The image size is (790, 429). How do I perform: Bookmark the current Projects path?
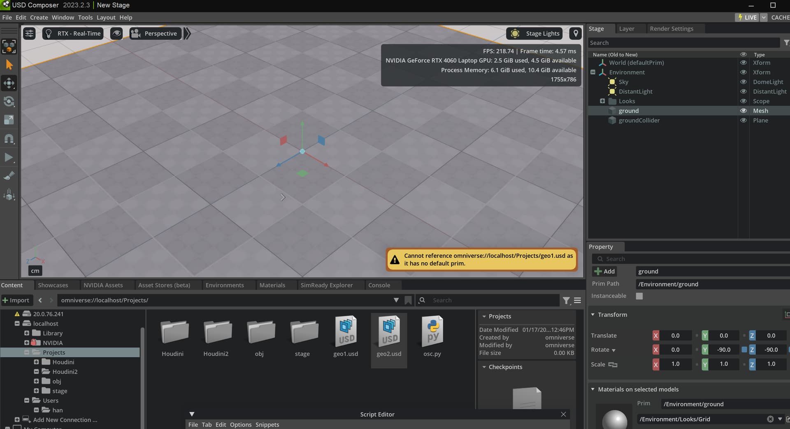[x=408, y=300]
